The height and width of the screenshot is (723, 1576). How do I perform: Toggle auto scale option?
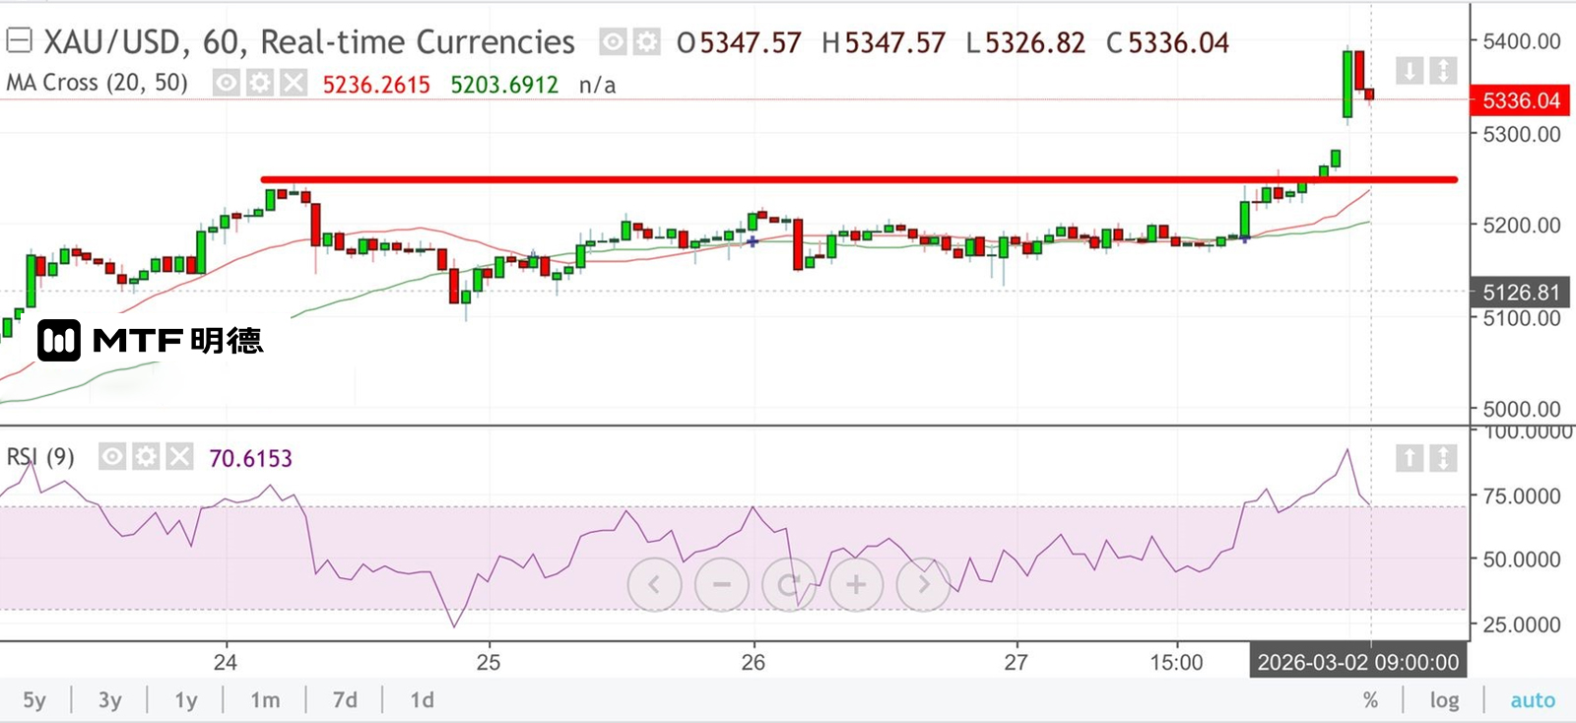coord(1533,700)
